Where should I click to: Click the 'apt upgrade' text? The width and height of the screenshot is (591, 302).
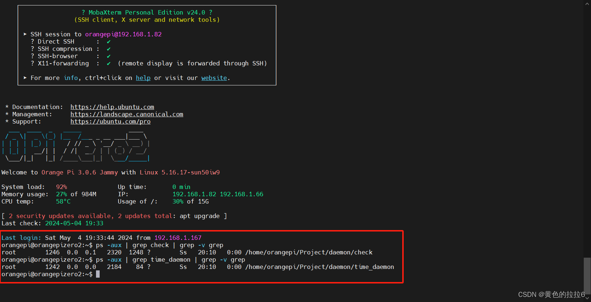point(200,216)
